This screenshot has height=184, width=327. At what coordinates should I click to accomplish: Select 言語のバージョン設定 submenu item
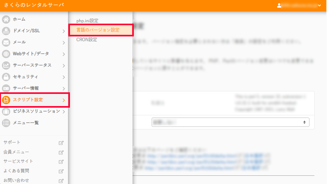point(98,30)
